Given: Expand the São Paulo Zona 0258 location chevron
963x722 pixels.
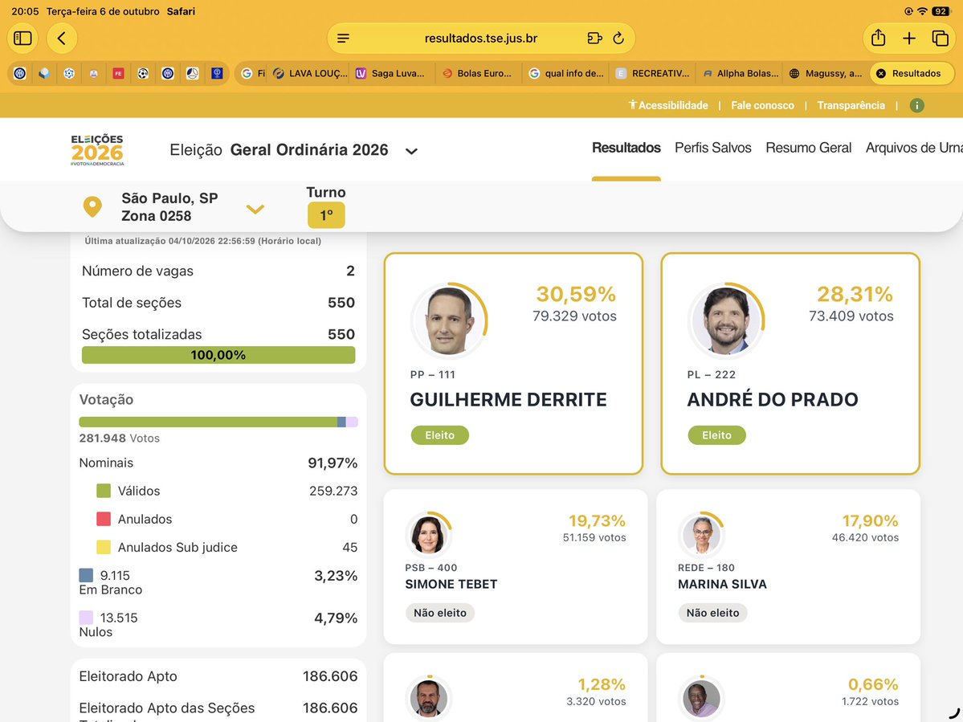Looking at the screenshot, I should pyautogui.click(x=255, y=210).
